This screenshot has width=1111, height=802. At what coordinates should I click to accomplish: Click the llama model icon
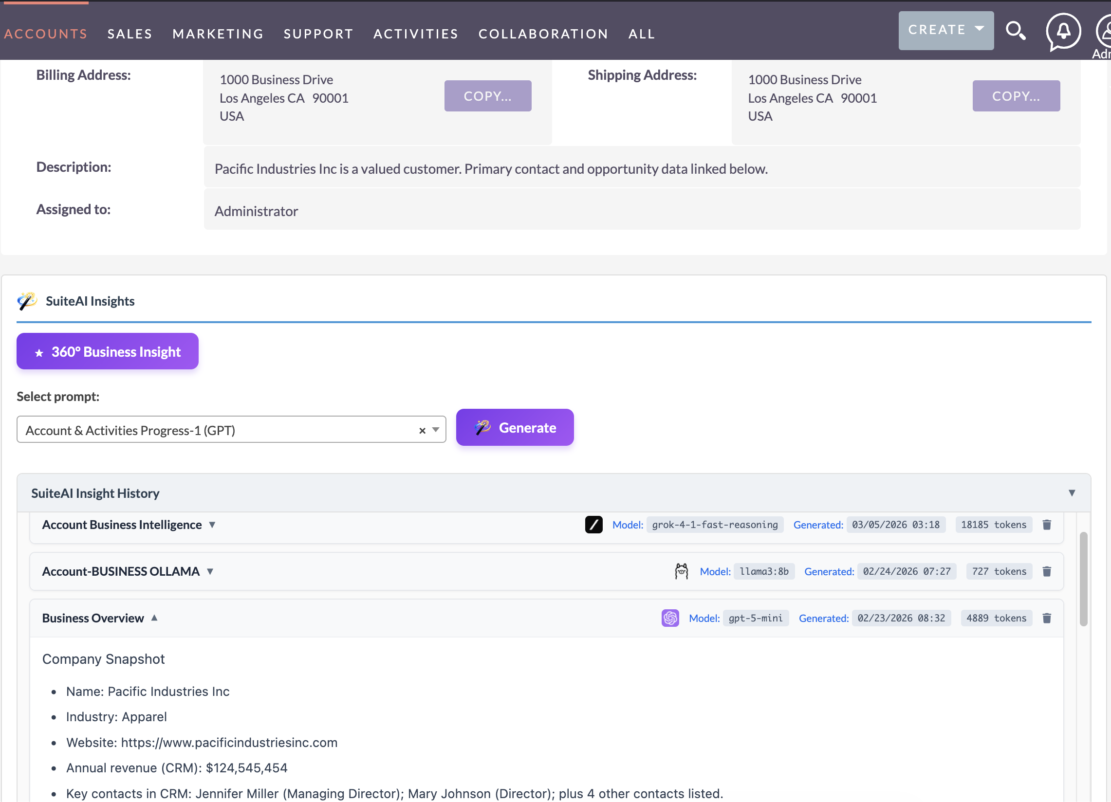point(682,571)
